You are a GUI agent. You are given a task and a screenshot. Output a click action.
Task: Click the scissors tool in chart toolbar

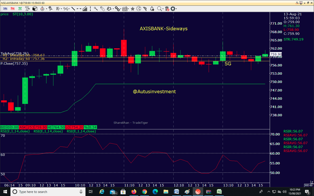[x=65, y=9]
